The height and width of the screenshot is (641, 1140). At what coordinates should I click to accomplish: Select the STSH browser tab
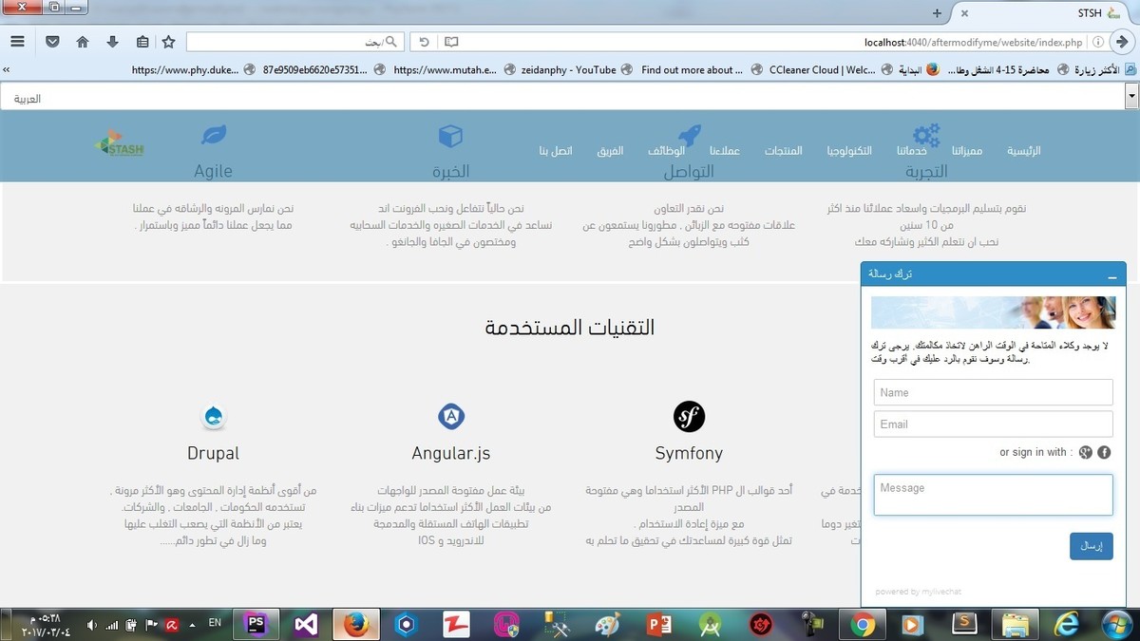pyautogui.click(x=1045, y=13)
